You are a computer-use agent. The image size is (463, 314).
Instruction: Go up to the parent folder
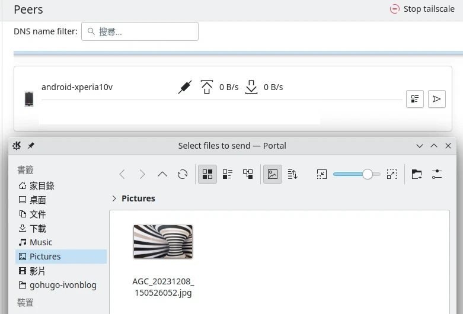click(x=162, y=174)
